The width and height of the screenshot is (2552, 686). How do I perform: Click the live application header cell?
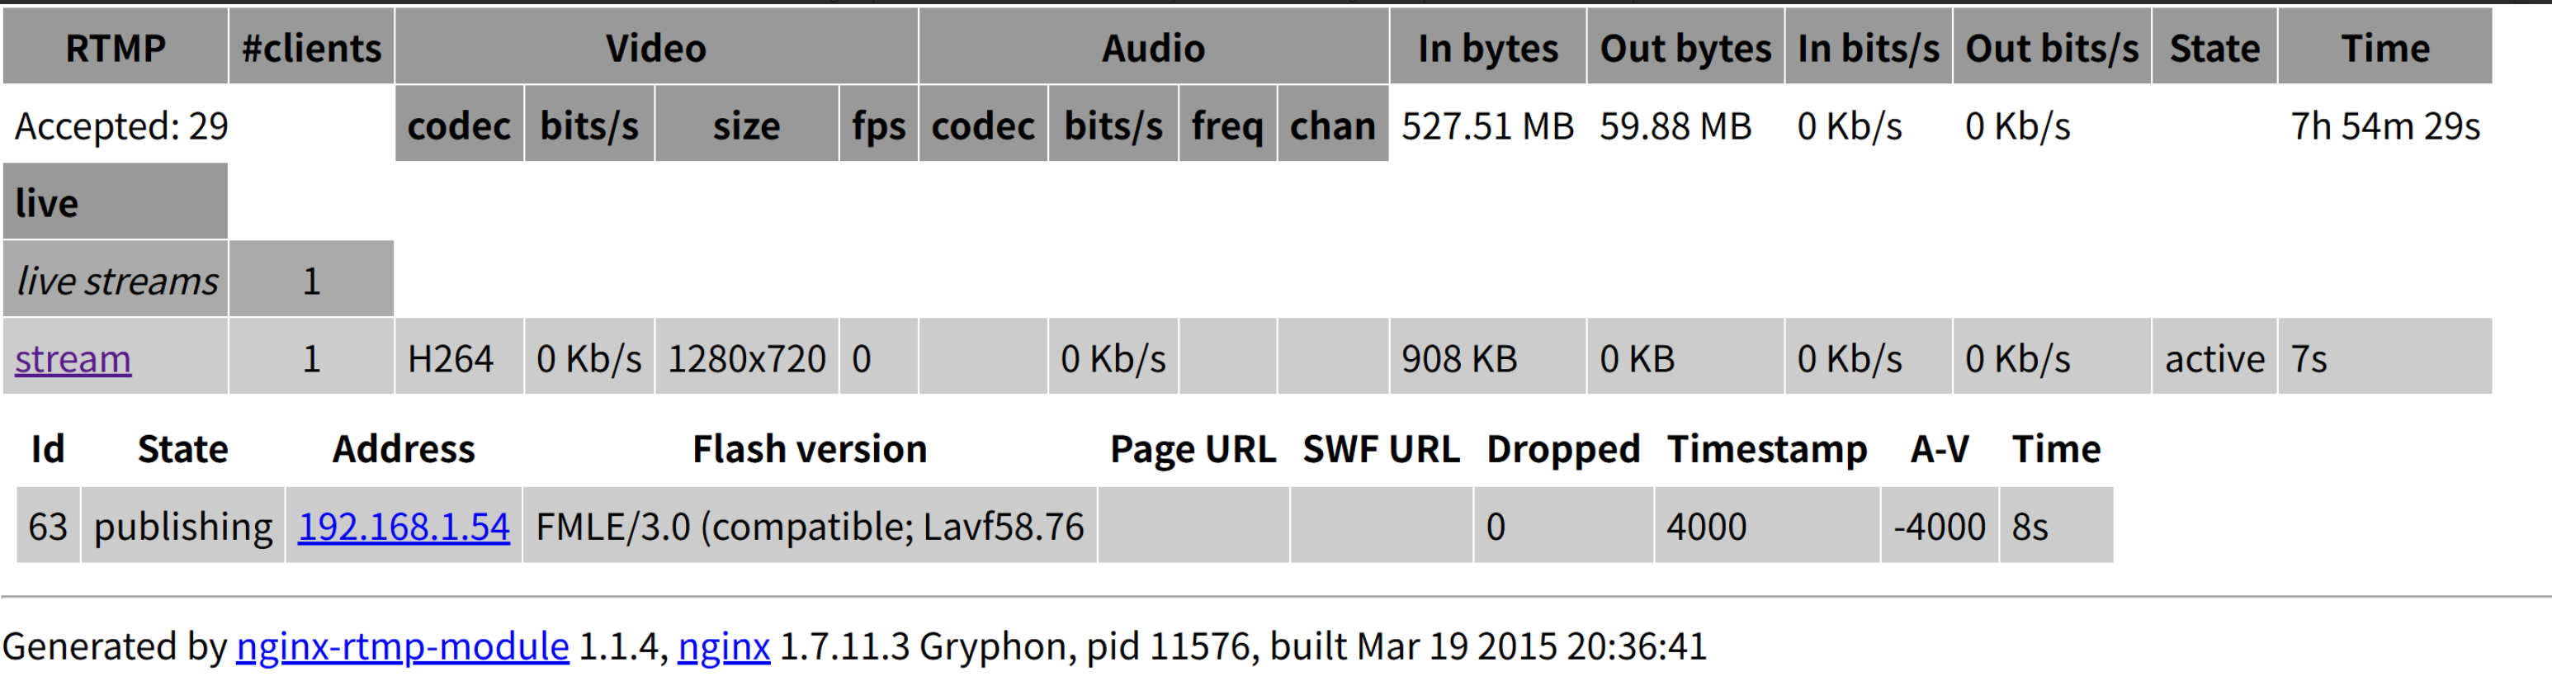pyautogui.click(x=115, y=202)
